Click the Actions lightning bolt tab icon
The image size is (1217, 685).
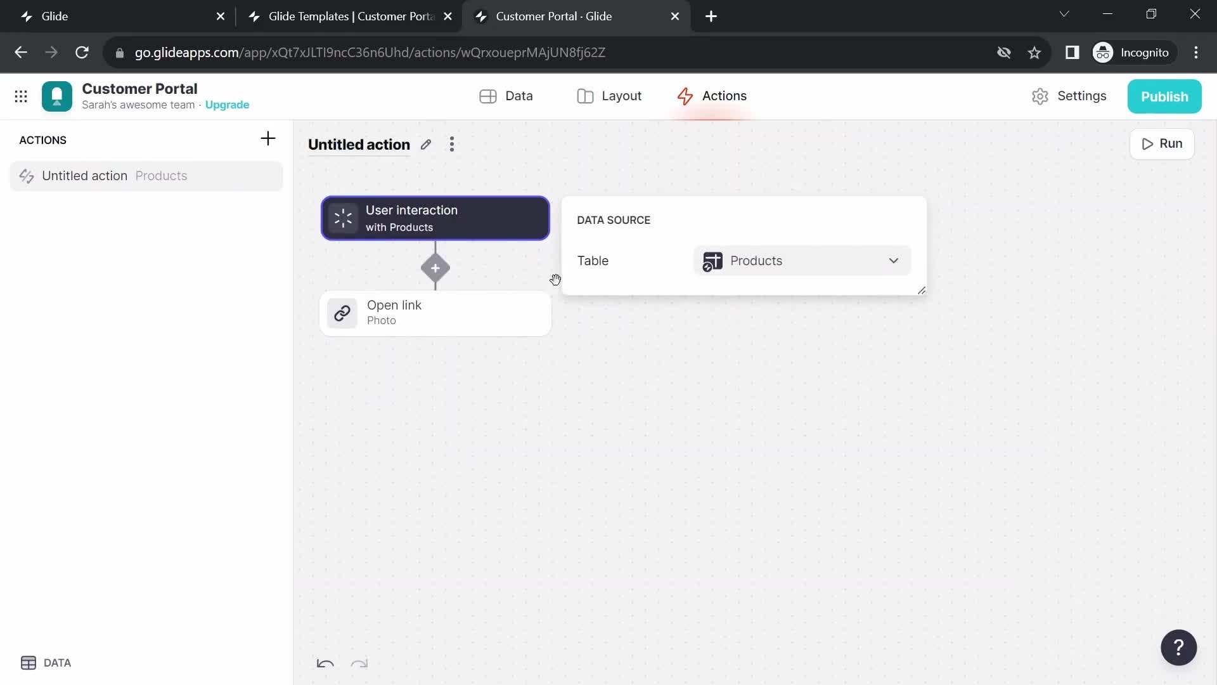point(685,95)
